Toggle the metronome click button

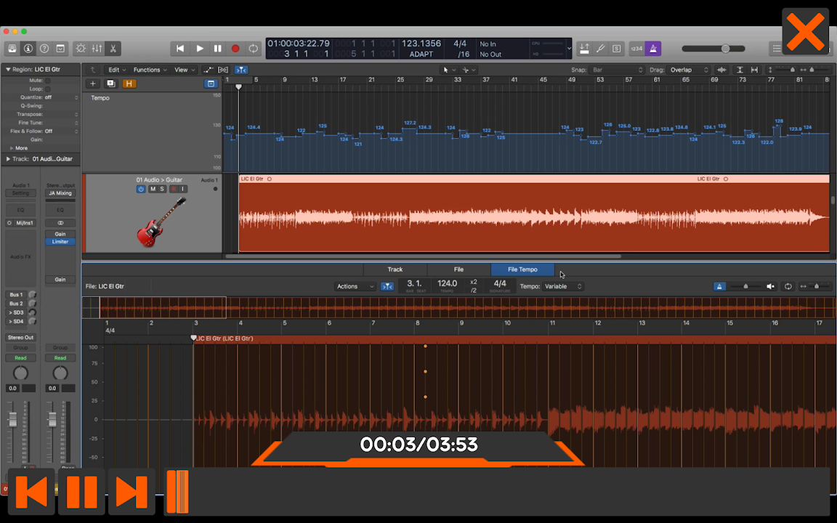click(x=652, y=49)
